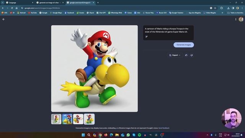The height and width of the screenshot is (138, 245).
Task: Open the Hotmail bookmark
Action: point(21,13)
